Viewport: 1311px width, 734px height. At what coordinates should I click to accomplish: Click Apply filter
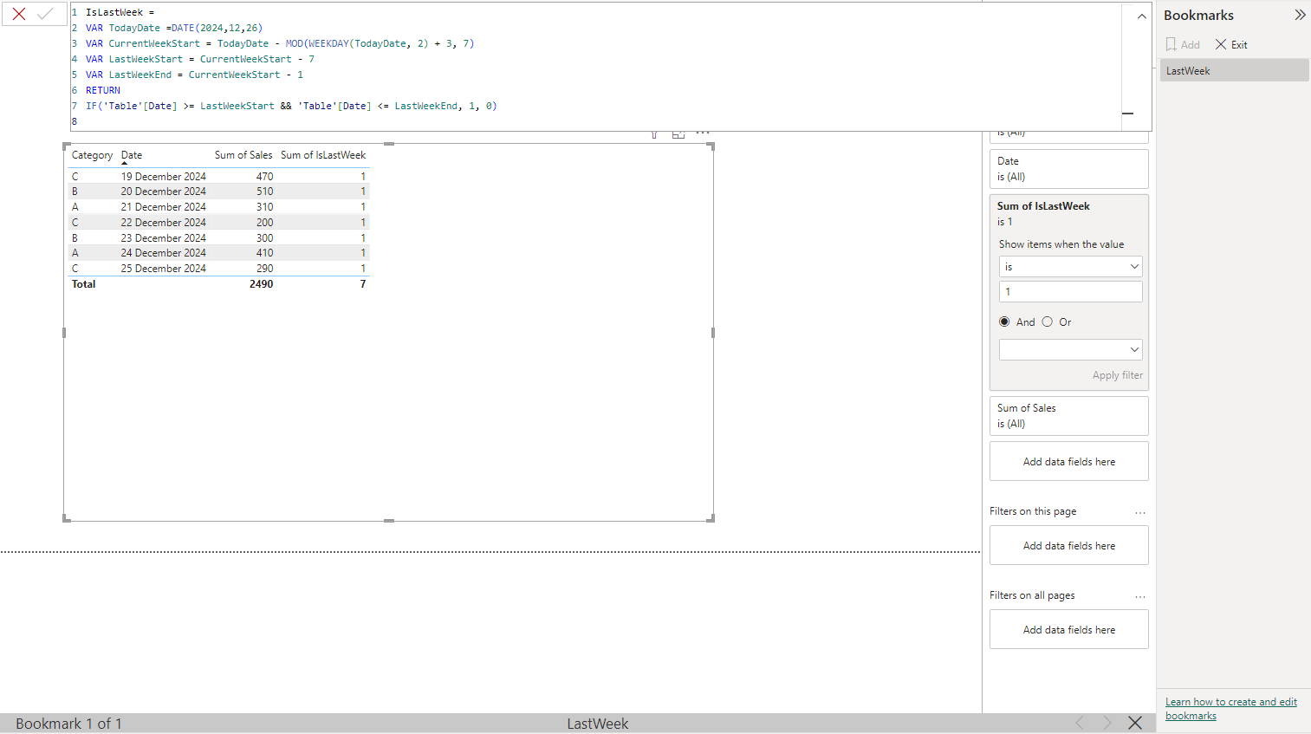(1117, 375)
